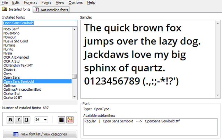Viewport: 222px width, 140px height.
Task: Click the Regular subfamily entry
Action: [132, 121]
